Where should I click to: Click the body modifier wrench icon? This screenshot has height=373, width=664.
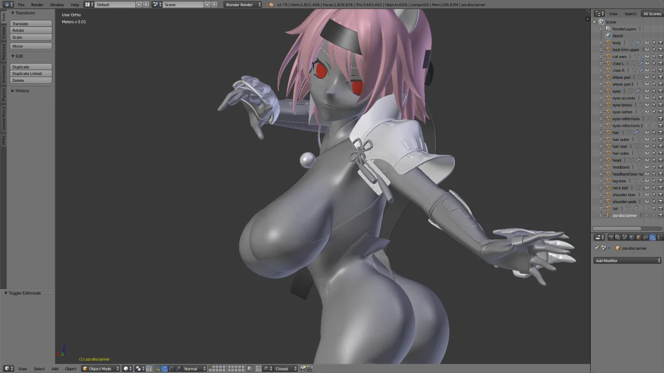pyautogui.click(x=638, y=42)
